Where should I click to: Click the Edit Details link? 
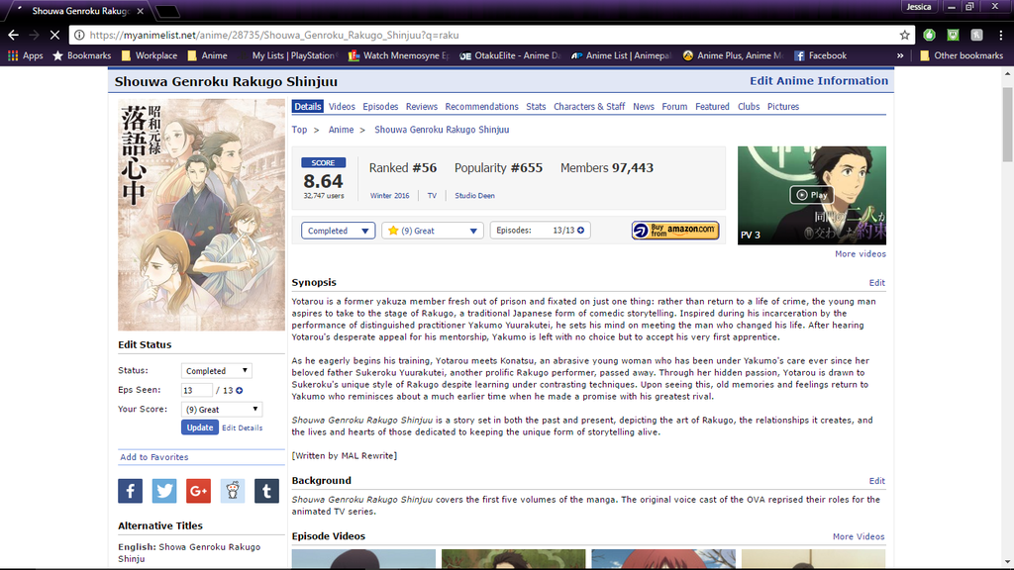[x=242, y=427]
